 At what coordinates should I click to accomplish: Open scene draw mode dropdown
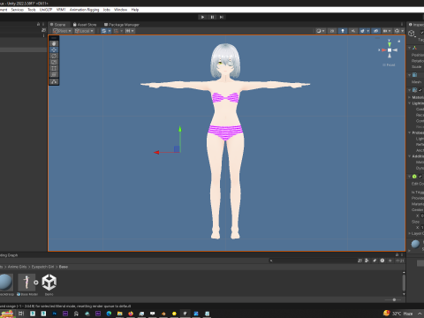321,31
